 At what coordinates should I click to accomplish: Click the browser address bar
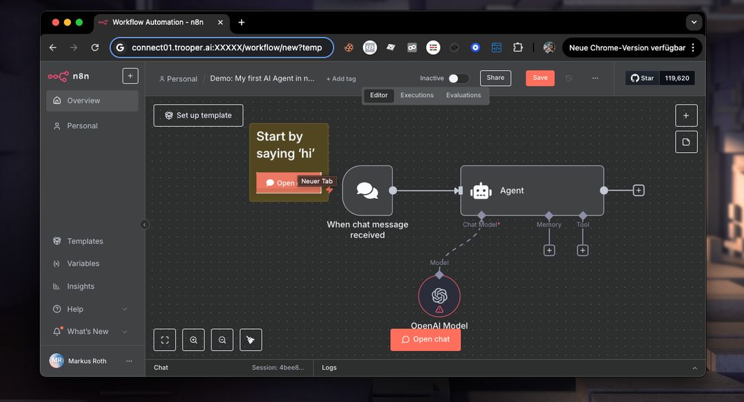(222, 47)
